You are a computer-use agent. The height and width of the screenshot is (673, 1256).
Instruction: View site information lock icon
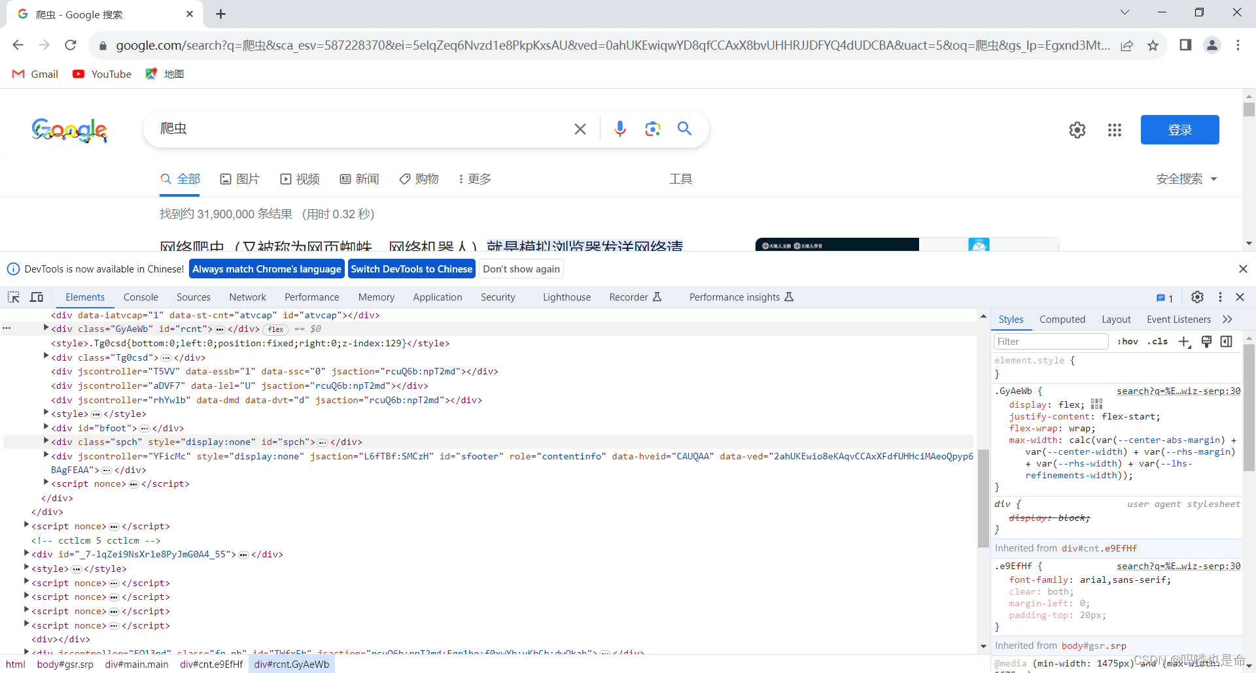click(x=102, y=46)
